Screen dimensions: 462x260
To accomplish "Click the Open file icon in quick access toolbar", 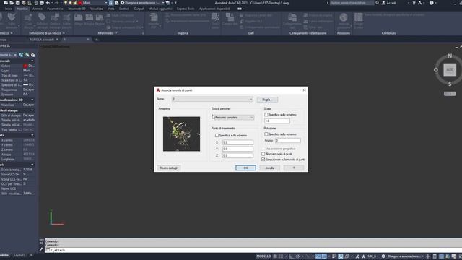I will [x=12, y=3].
